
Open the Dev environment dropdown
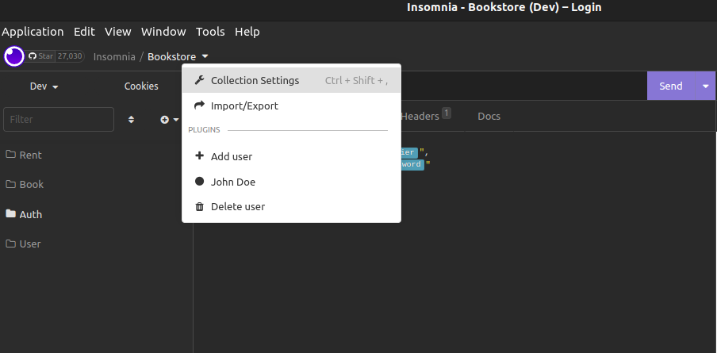44,86
